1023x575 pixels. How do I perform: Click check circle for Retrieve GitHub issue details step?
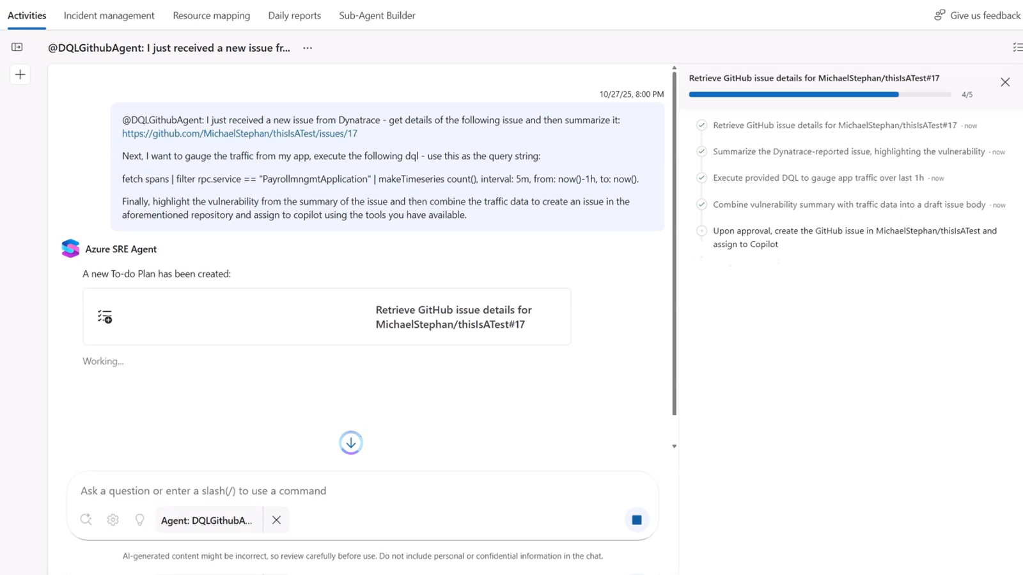[x=701, y=125]
